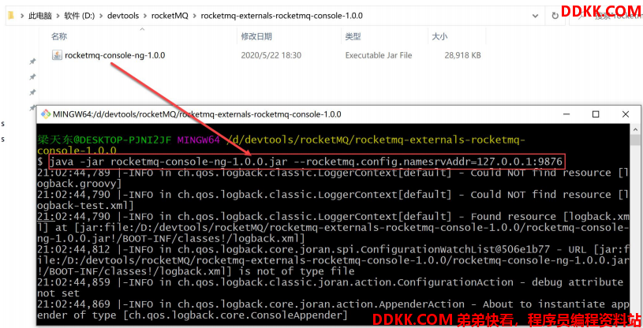This screenshot has height=328, width=643.
Task: Click the third pin icon in quick access
Action: point(32,92)
